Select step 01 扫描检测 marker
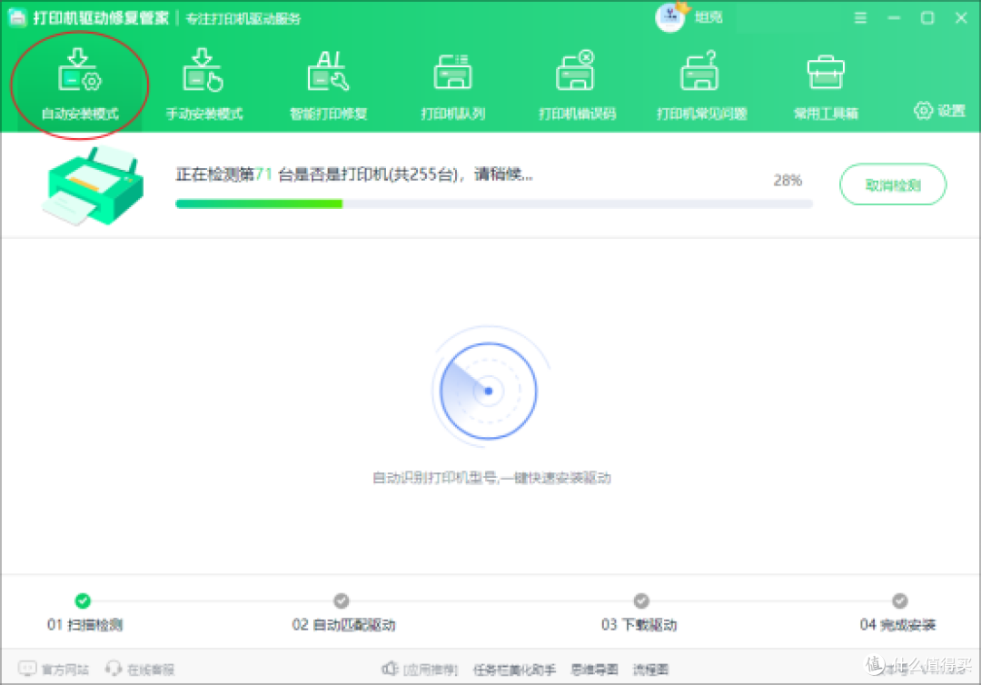Screen dimensions: 981x685 (83, 601)
